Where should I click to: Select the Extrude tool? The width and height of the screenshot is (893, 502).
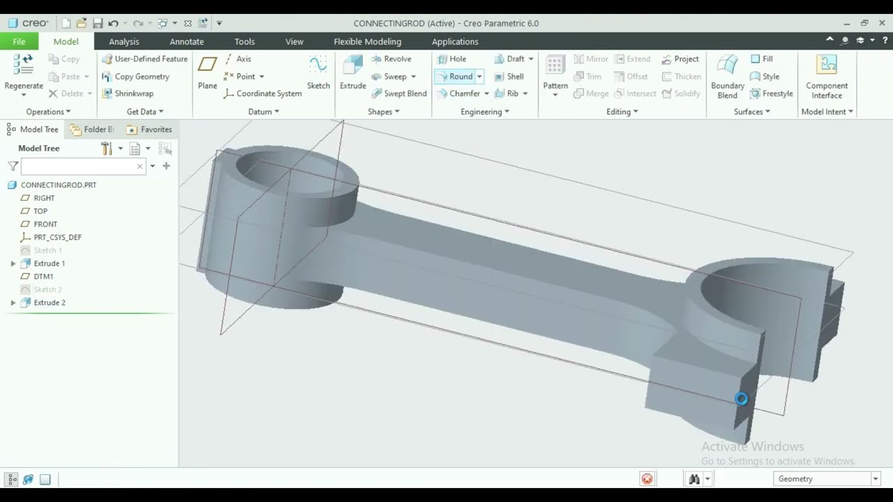coord(352,73)
